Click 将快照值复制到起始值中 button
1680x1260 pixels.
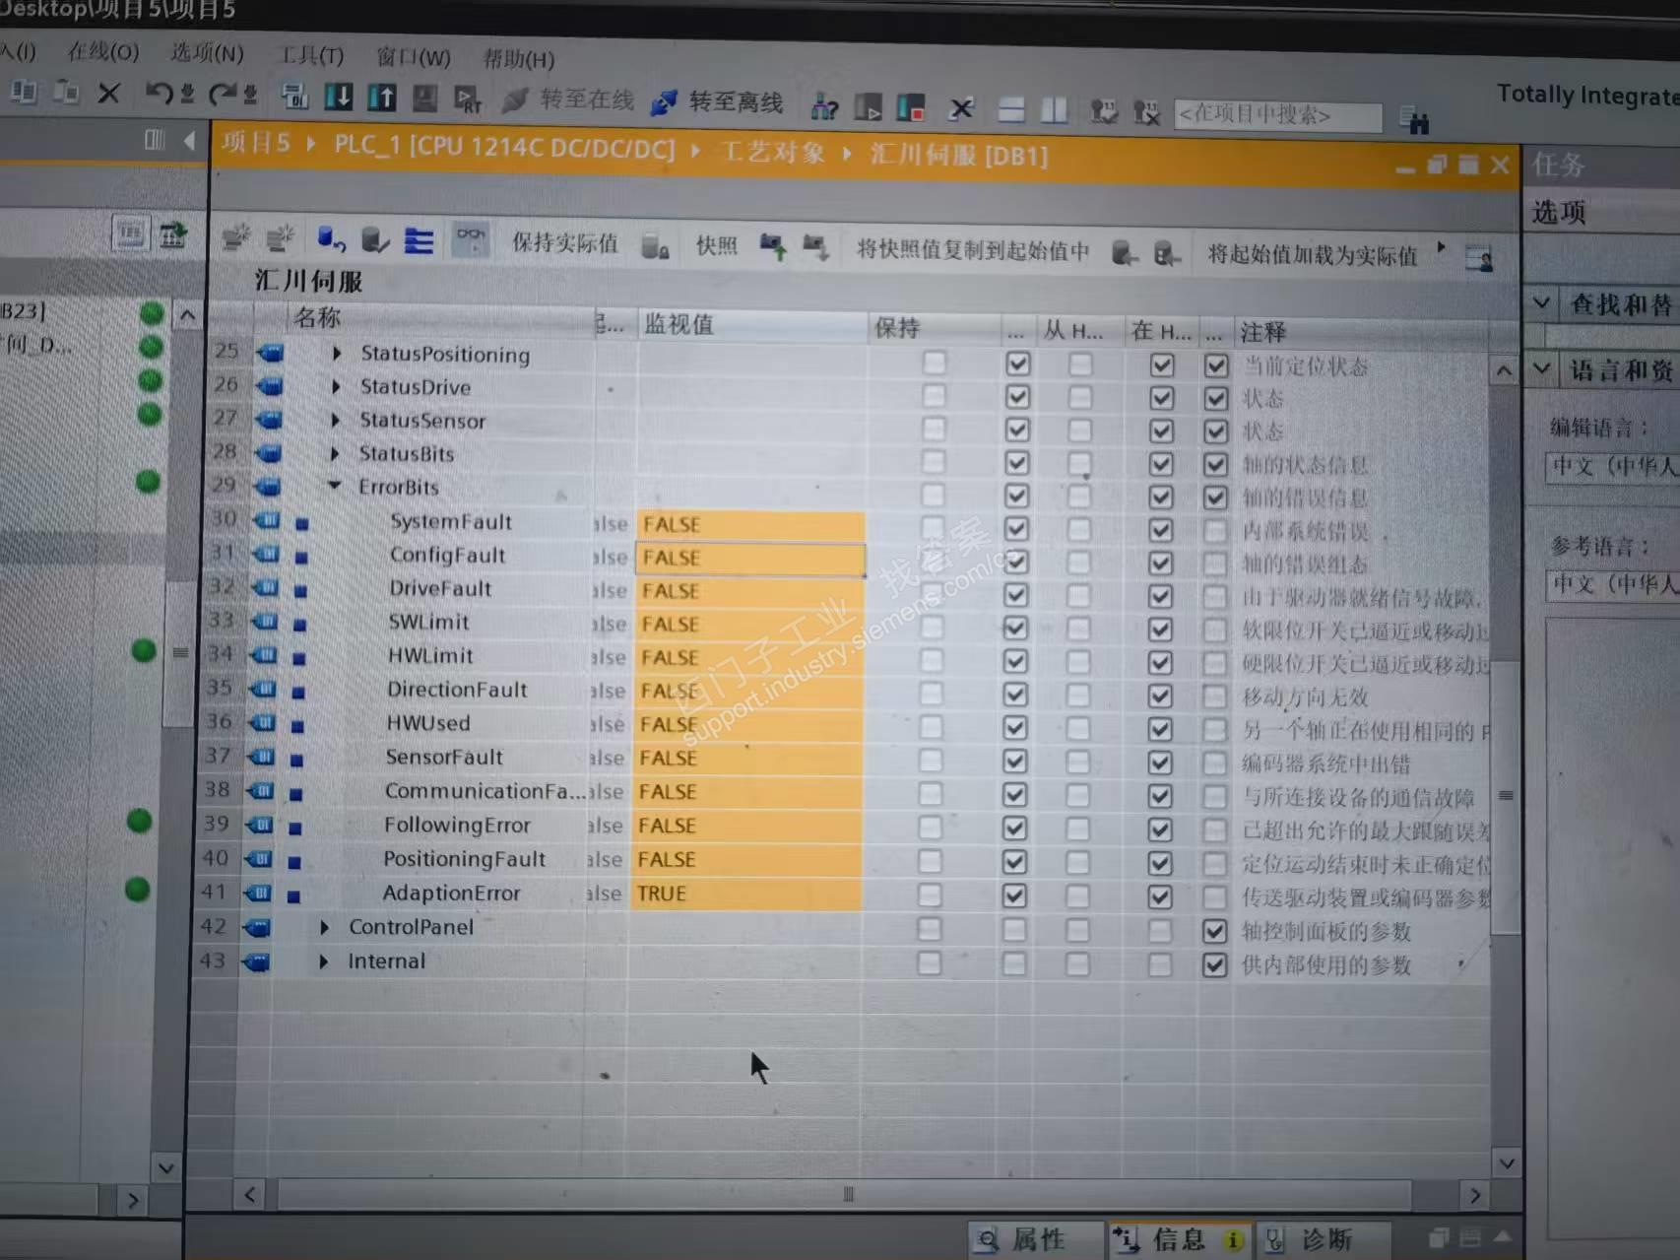[973, 250]
